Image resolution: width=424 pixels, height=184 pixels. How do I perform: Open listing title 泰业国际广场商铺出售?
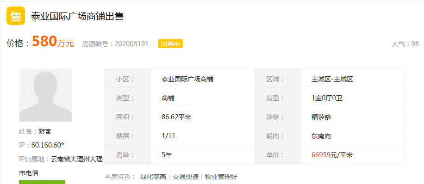[77, 17]
